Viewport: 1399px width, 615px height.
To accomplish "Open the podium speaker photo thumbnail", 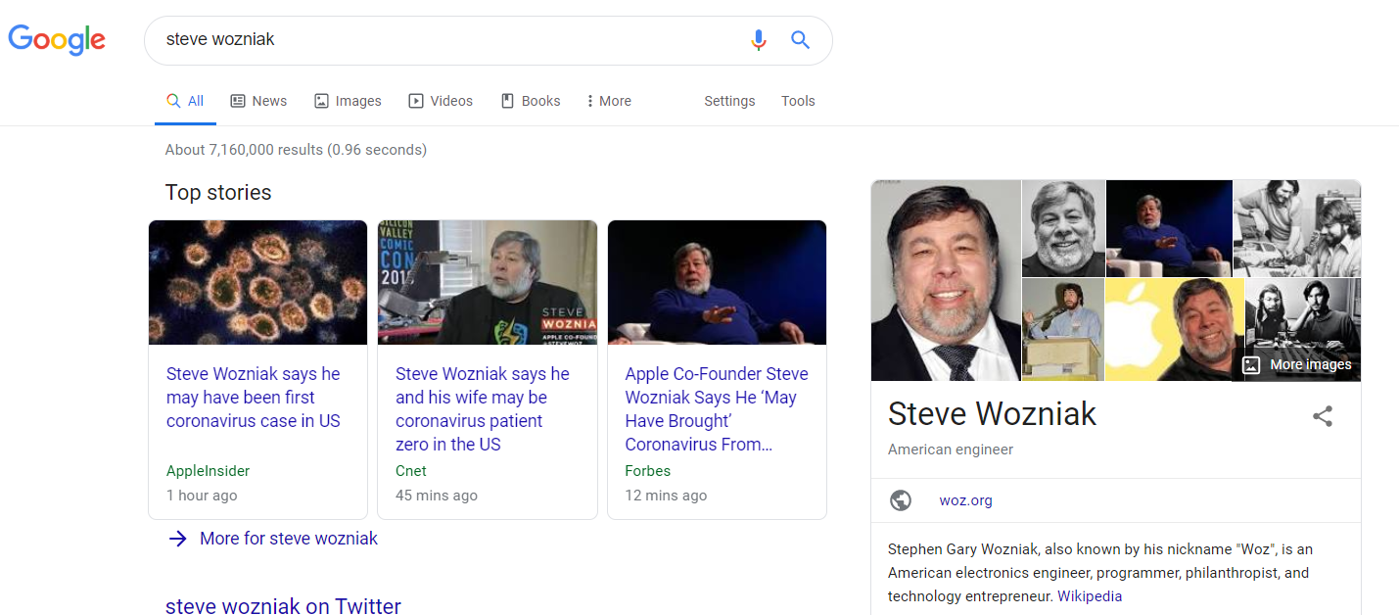I will point(1063,330).
